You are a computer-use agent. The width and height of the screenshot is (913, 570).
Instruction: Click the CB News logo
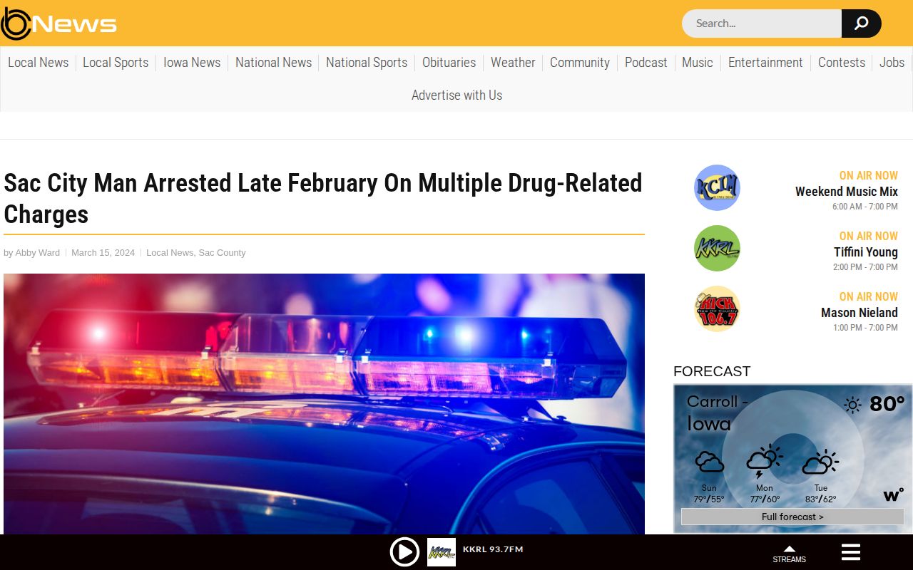pos(58,24)
